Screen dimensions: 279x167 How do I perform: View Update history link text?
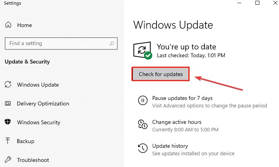pos(170,146)
